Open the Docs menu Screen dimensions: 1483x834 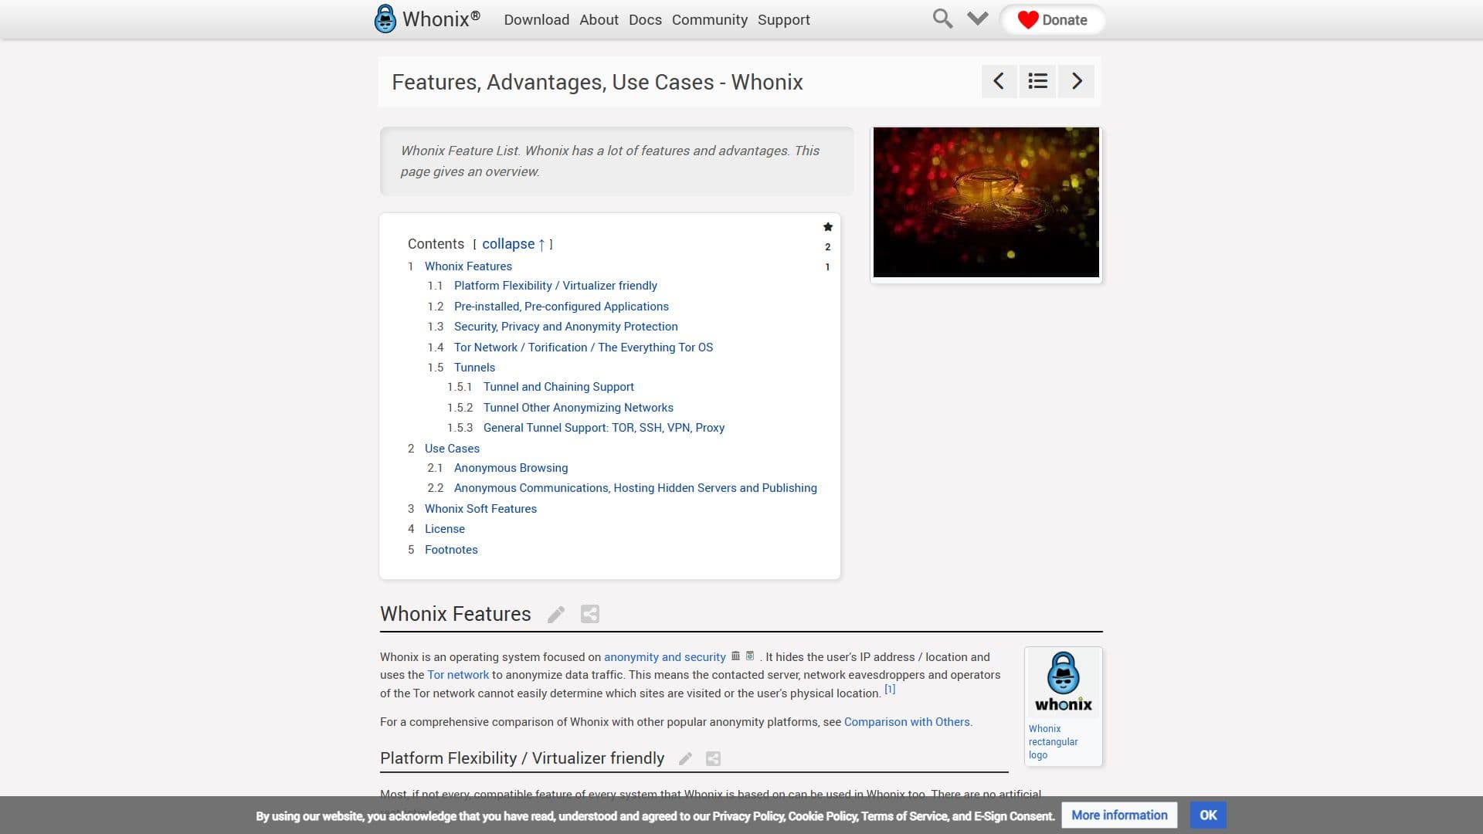(x=645, y=20)
